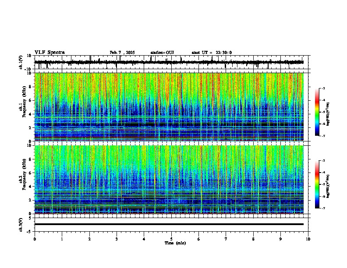Click the '-3' label on ch.2 colorbar

pos(323,161)
